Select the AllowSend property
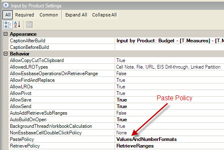The image size is (224, 150). click(62, 106)
